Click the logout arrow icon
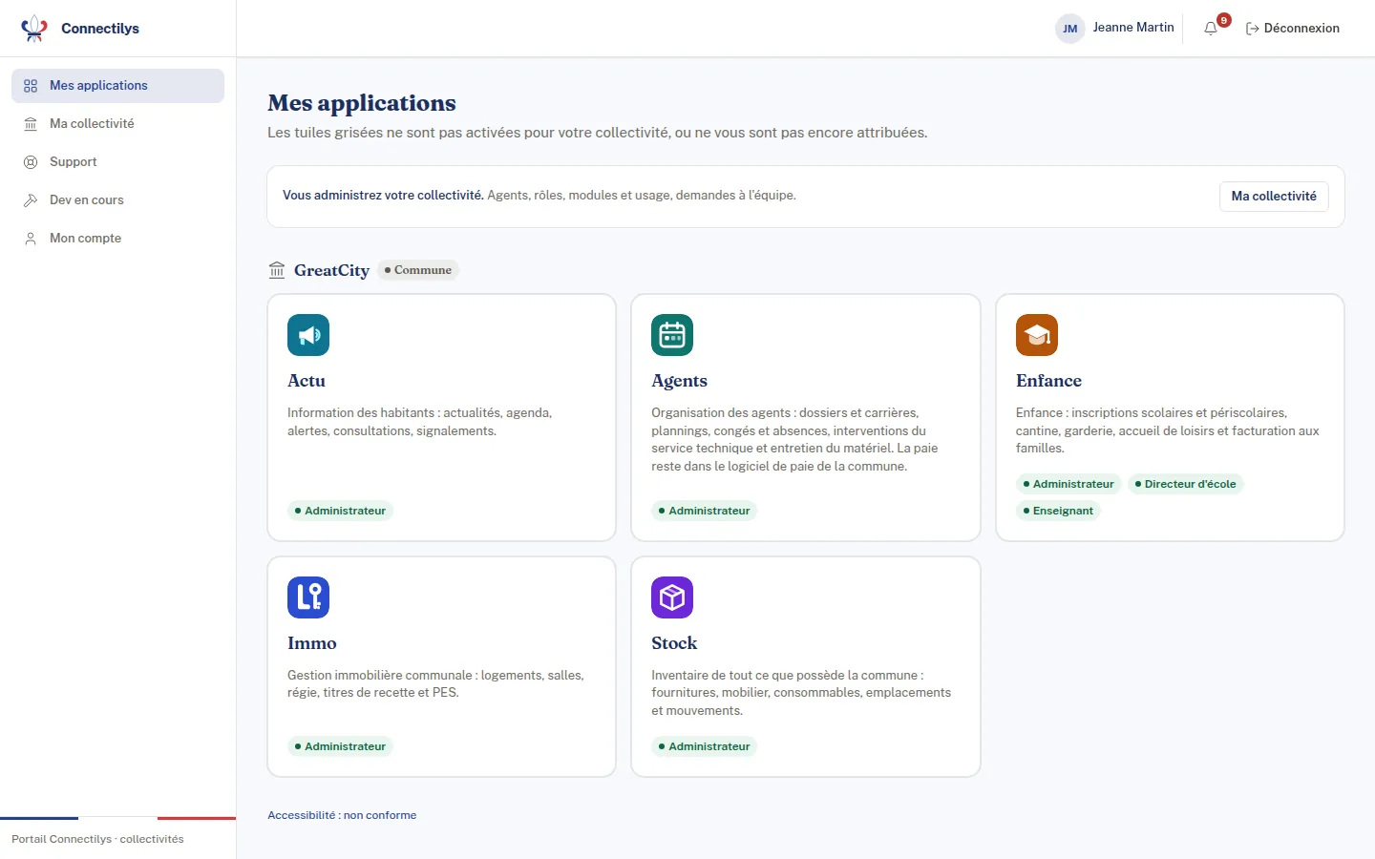1375x859 pixels. pos(1253,29)
